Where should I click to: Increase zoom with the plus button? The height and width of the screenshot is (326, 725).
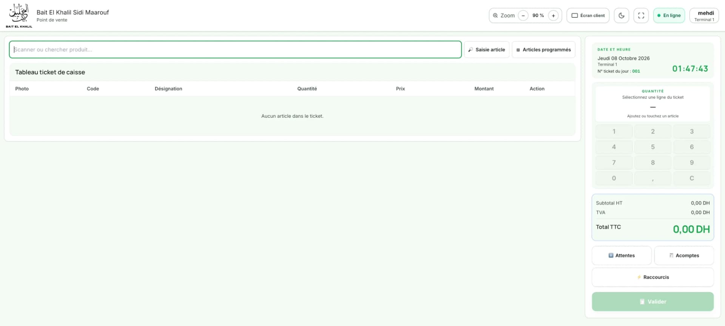coord(553,15)
